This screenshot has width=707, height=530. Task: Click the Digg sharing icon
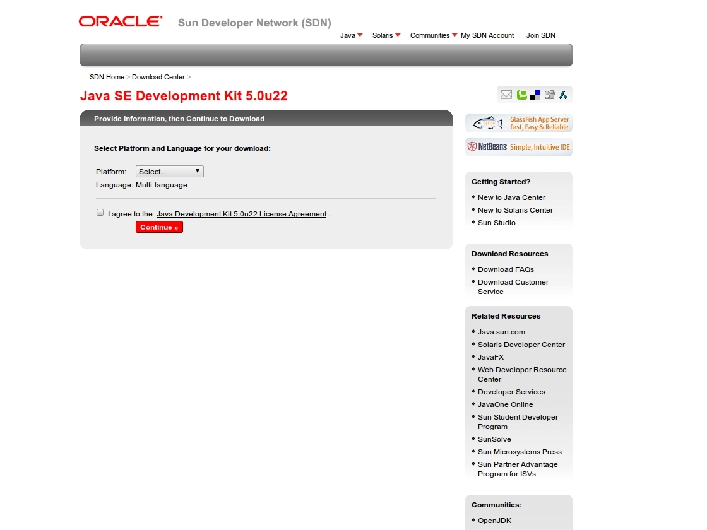(x=549, y=95)
